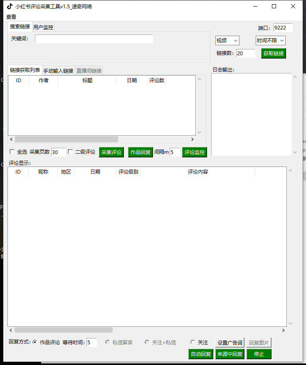Switch to the 手动输入链接 tab
Screen dimensions: 306x365
[x=58, y=71]
